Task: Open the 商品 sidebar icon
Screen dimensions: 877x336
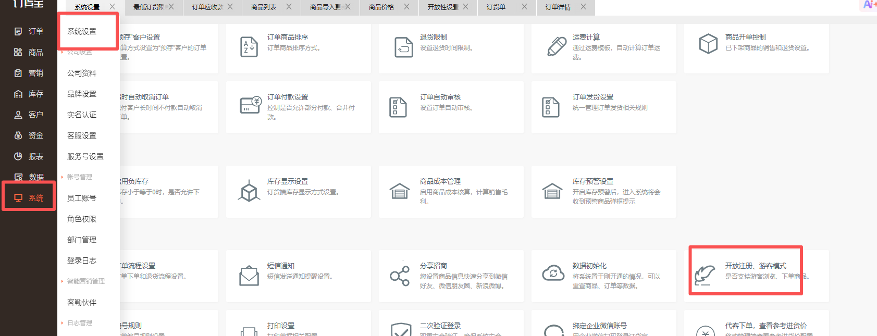Action: [18, 52]
